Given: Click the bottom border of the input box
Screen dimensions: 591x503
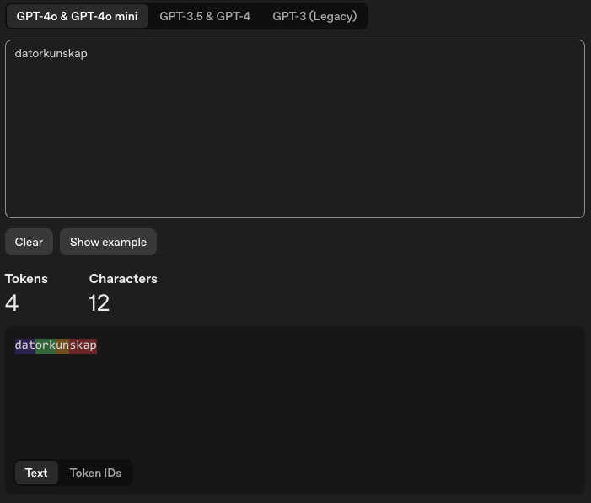Looking at the screenshot, I should (295, 217).
